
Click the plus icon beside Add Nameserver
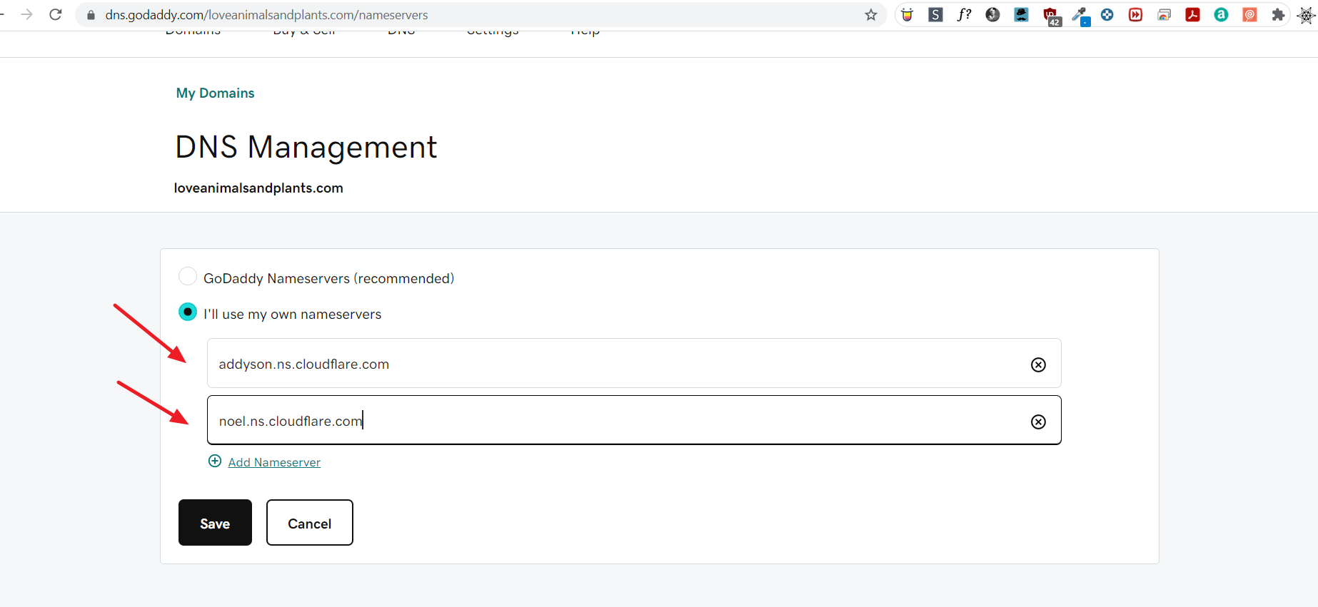pos(215,461)
